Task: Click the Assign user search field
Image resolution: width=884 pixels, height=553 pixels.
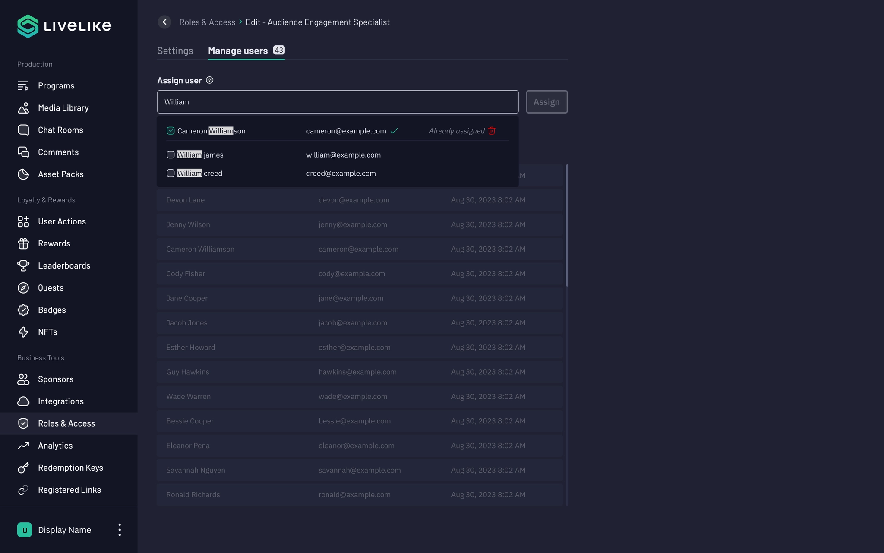Action: click(x=338, y=102)
